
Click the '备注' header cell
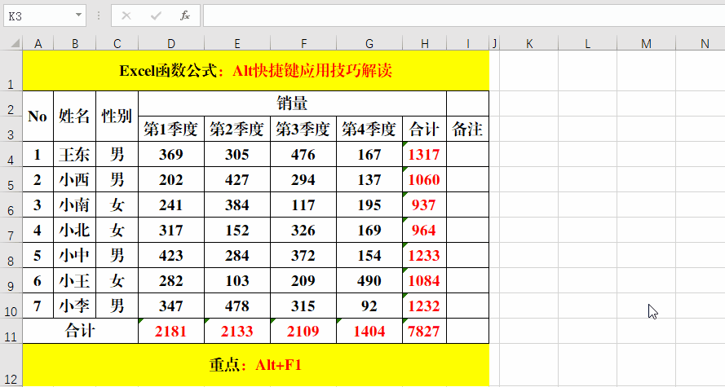coord(467,129)
